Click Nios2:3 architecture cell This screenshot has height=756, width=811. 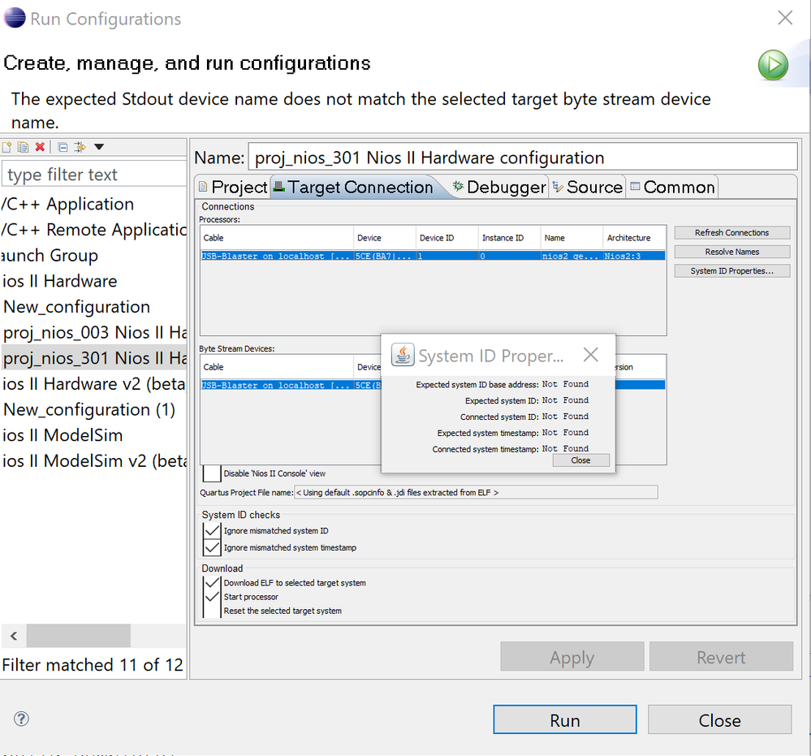[x=634, y=256]
